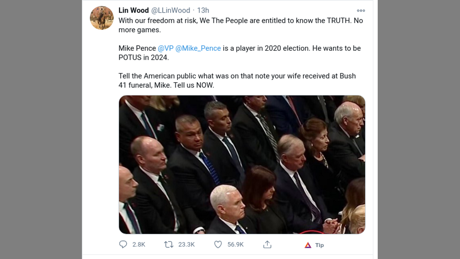Screen dimensions: 460x259
Task: Click the 2.8K reply count
Action: coord(139,245)
